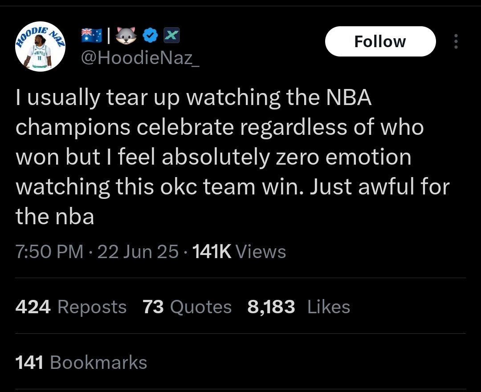The height and width of the screenshot is (392, 481).
Task: Click the 22 Jun 25 date
Action: click(x=138, y=252)
